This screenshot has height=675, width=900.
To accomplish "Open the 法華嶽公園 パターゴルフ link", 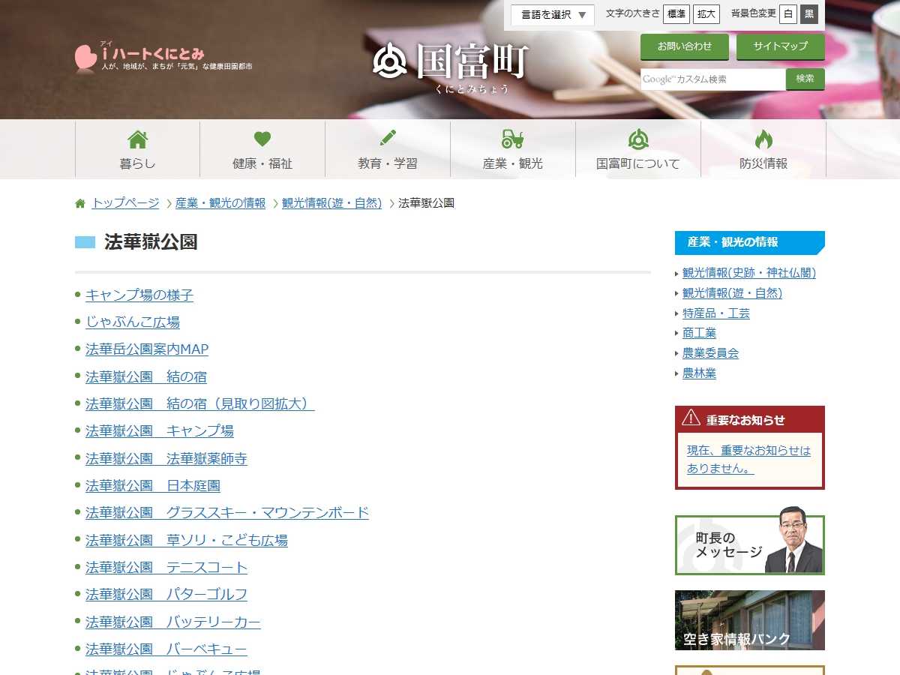I will [x=166, y=594].
